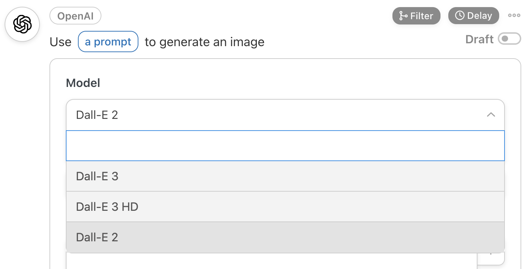Add a Filter to this step
Viewport: 528px width, 269px height.
pyautogui.click(x=416, y=16)
